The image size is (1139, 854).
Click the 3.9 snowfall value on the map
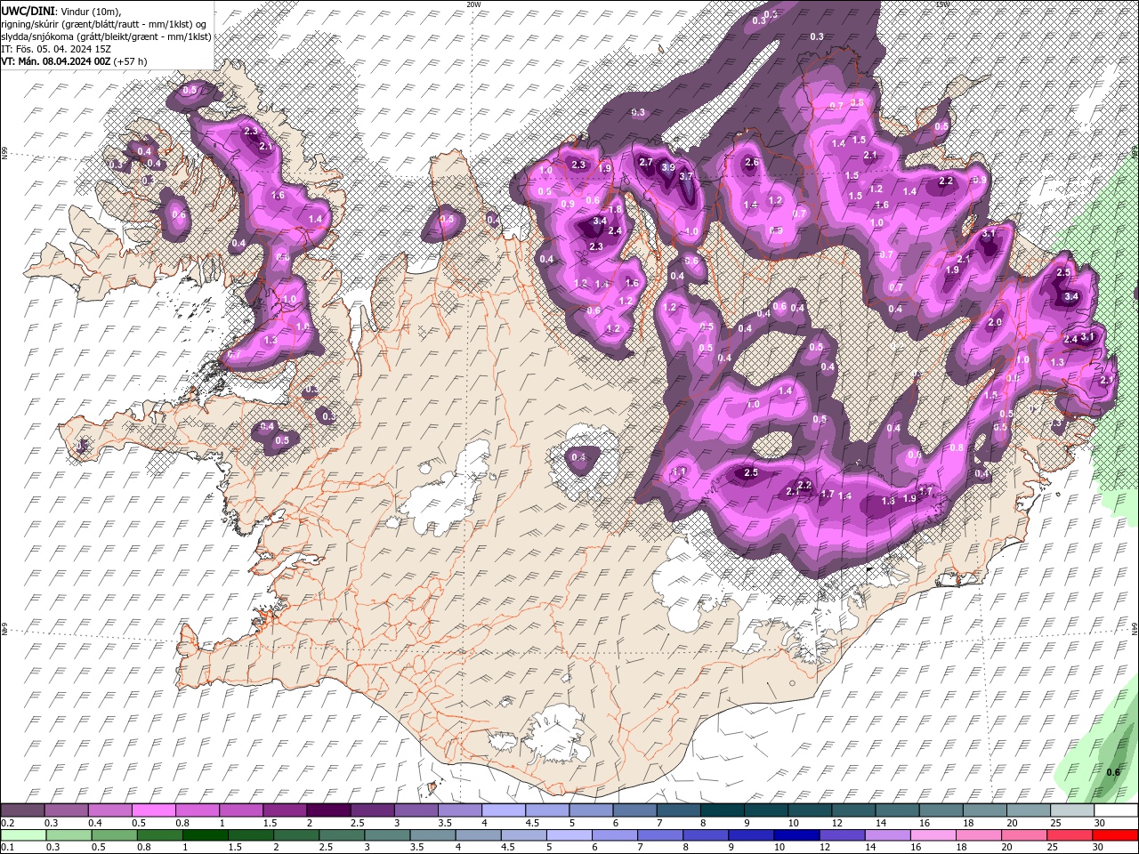[668, 166]
